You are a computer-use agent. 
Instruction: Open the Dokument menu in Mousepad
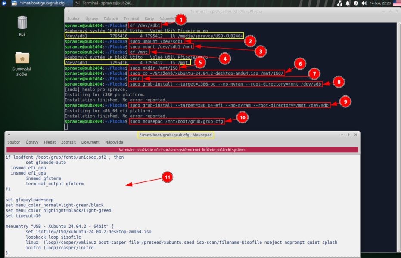[x=90, y=142]
